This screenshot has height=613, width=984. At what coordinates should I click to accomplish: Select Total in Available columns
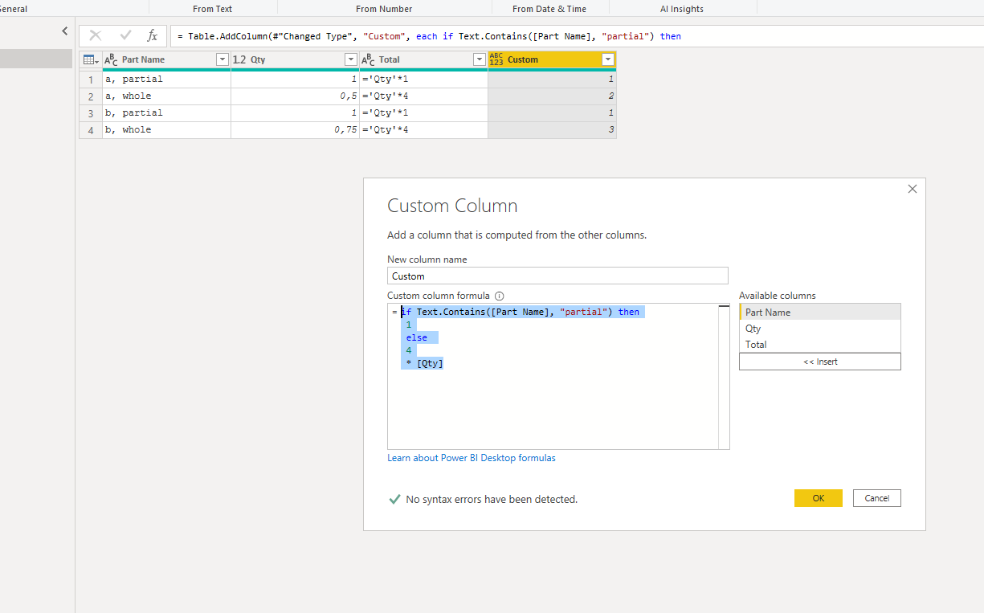point(820,344)
